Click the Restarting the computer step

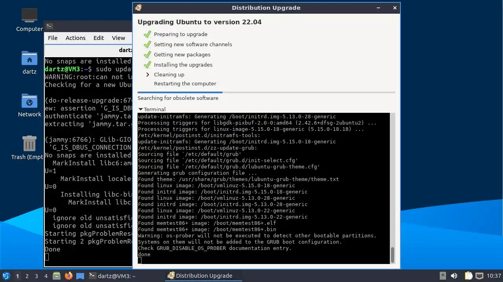pyautogui.click(x=185, y=83)
